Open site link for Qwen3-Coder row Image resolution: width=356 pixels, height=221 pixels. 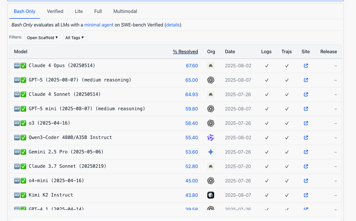tap(306, 138)
